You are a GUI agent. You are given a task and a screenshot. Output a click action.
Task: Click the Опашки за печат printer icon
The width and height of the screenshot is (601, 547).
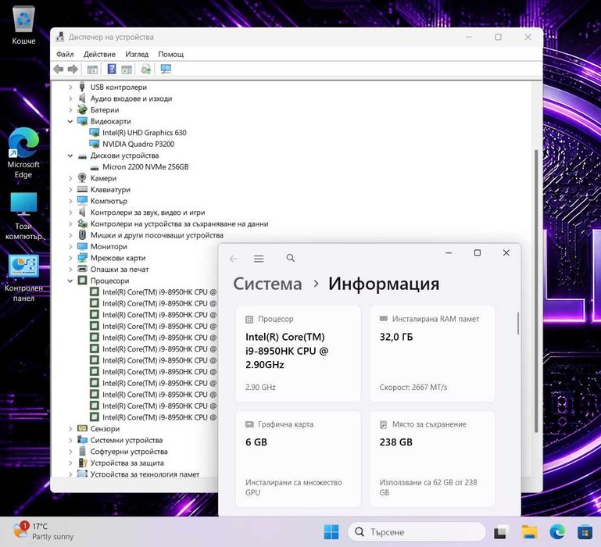pos(82,269)
